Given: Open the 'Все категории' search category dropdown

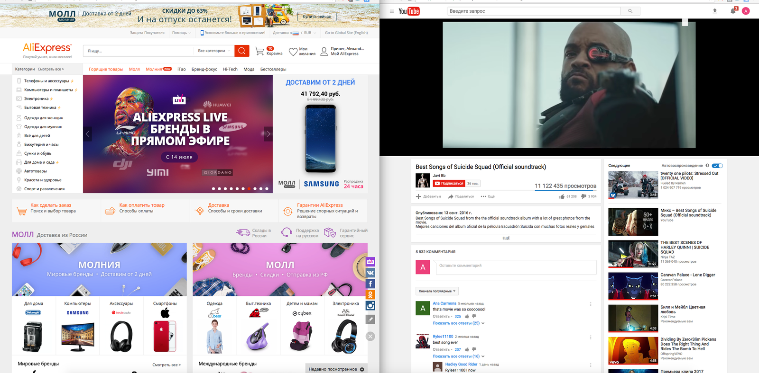Looking at the screenshot, I should [213, 51].
